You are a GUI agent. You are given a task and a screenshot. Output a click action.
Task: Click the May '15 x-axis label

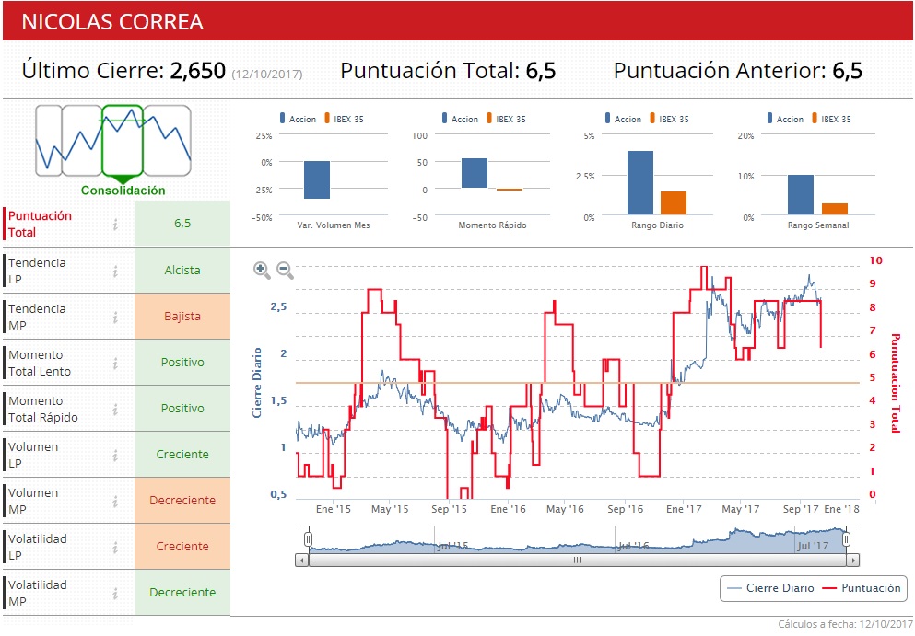pyautogui.click(x=390, y=510)
